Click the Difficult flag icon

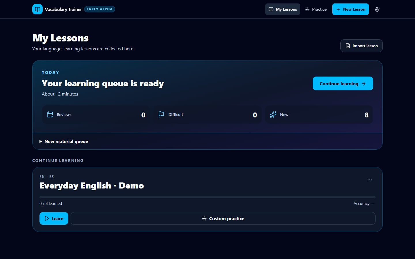point(161,115)
